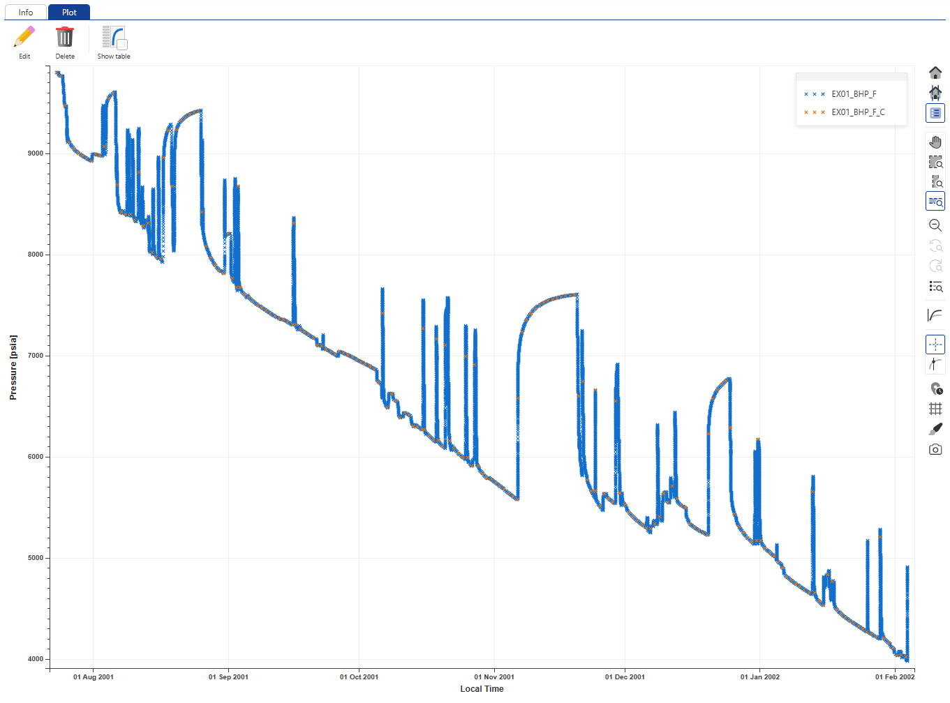
Task: Click the curve smoothing icon
Action: (x=935, y=315)
